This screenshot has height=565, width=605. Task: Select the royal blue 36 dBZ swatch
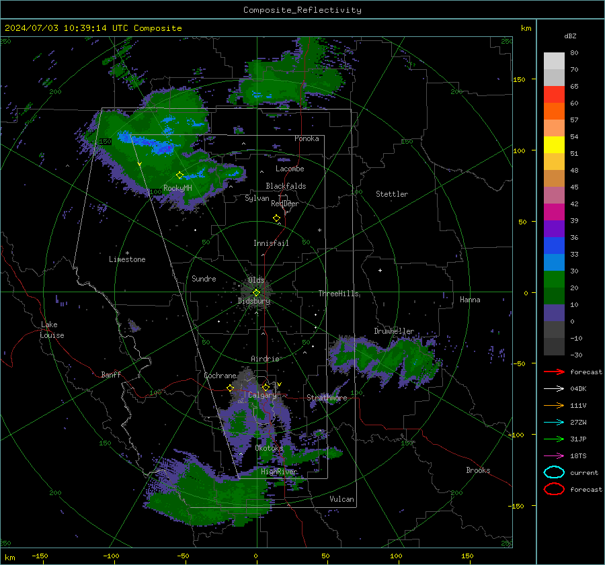pyautogui.click(x=554, y=245)
